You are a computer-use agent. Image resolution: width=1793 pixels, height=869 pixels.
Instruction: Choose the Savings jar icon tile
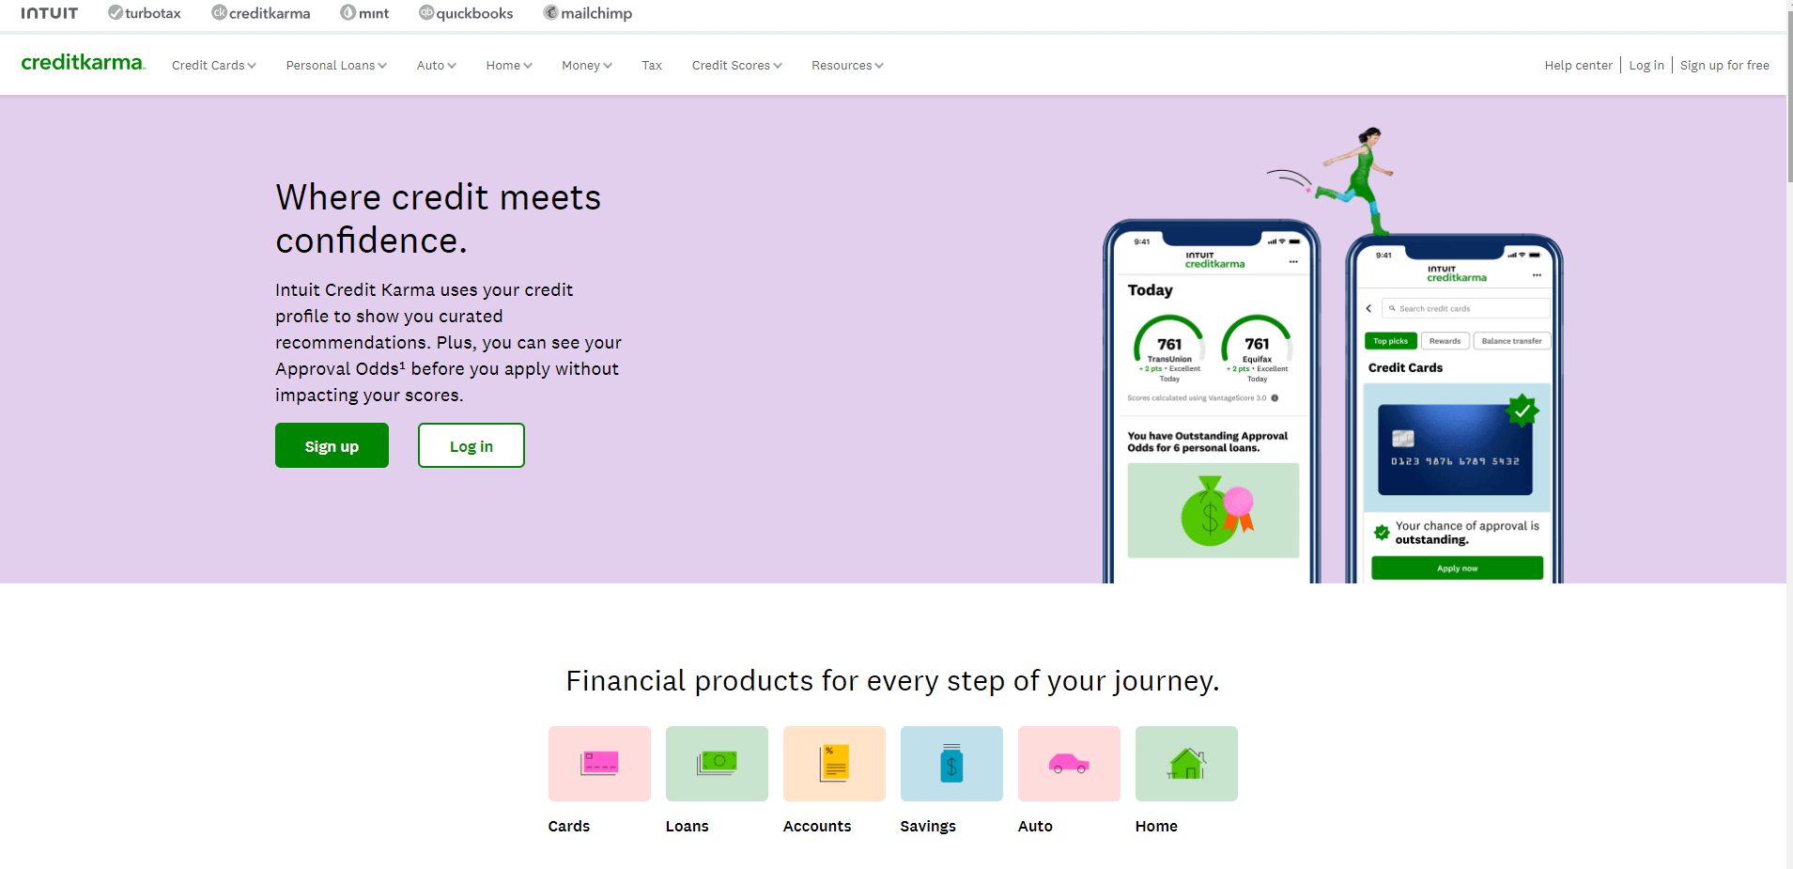coord(951,763)
